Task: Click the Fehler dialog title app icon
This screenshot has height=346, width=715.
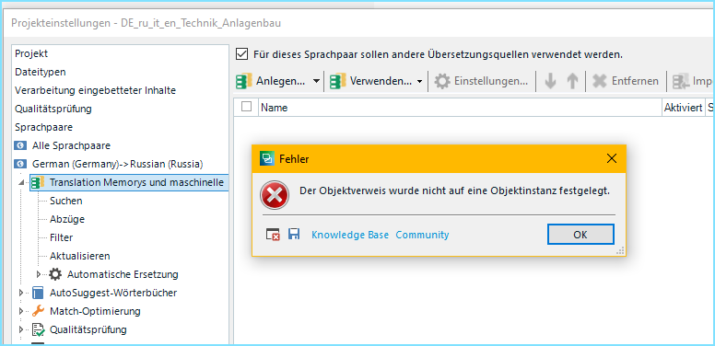Action: [267, 158]
